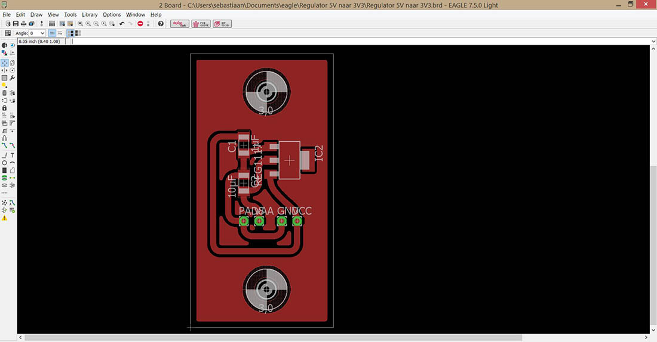Open the Edit menu
The height and width of the screenshot is (342, 657).
point(20,15)
